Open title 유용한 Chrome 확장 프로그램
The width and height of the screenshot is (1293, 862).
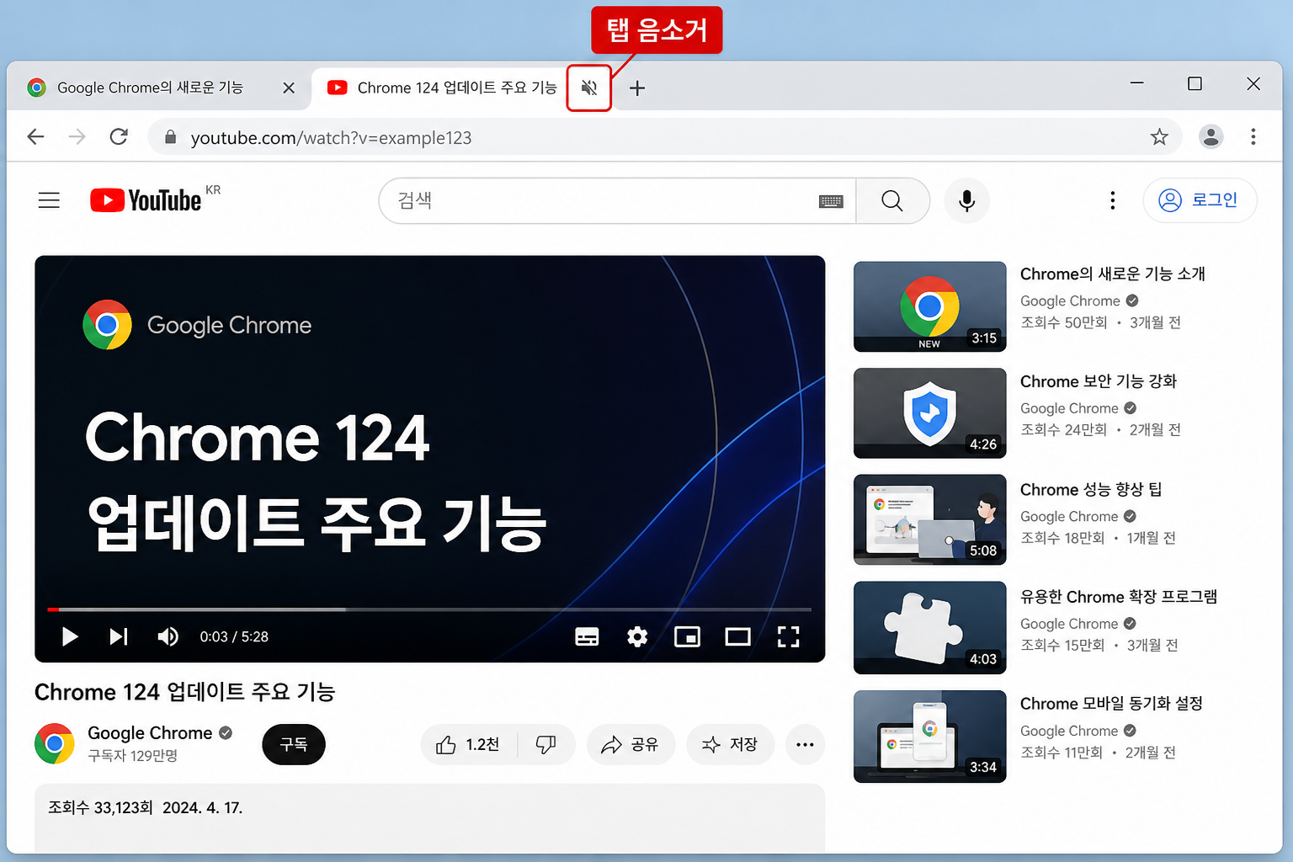[1119, 597]
